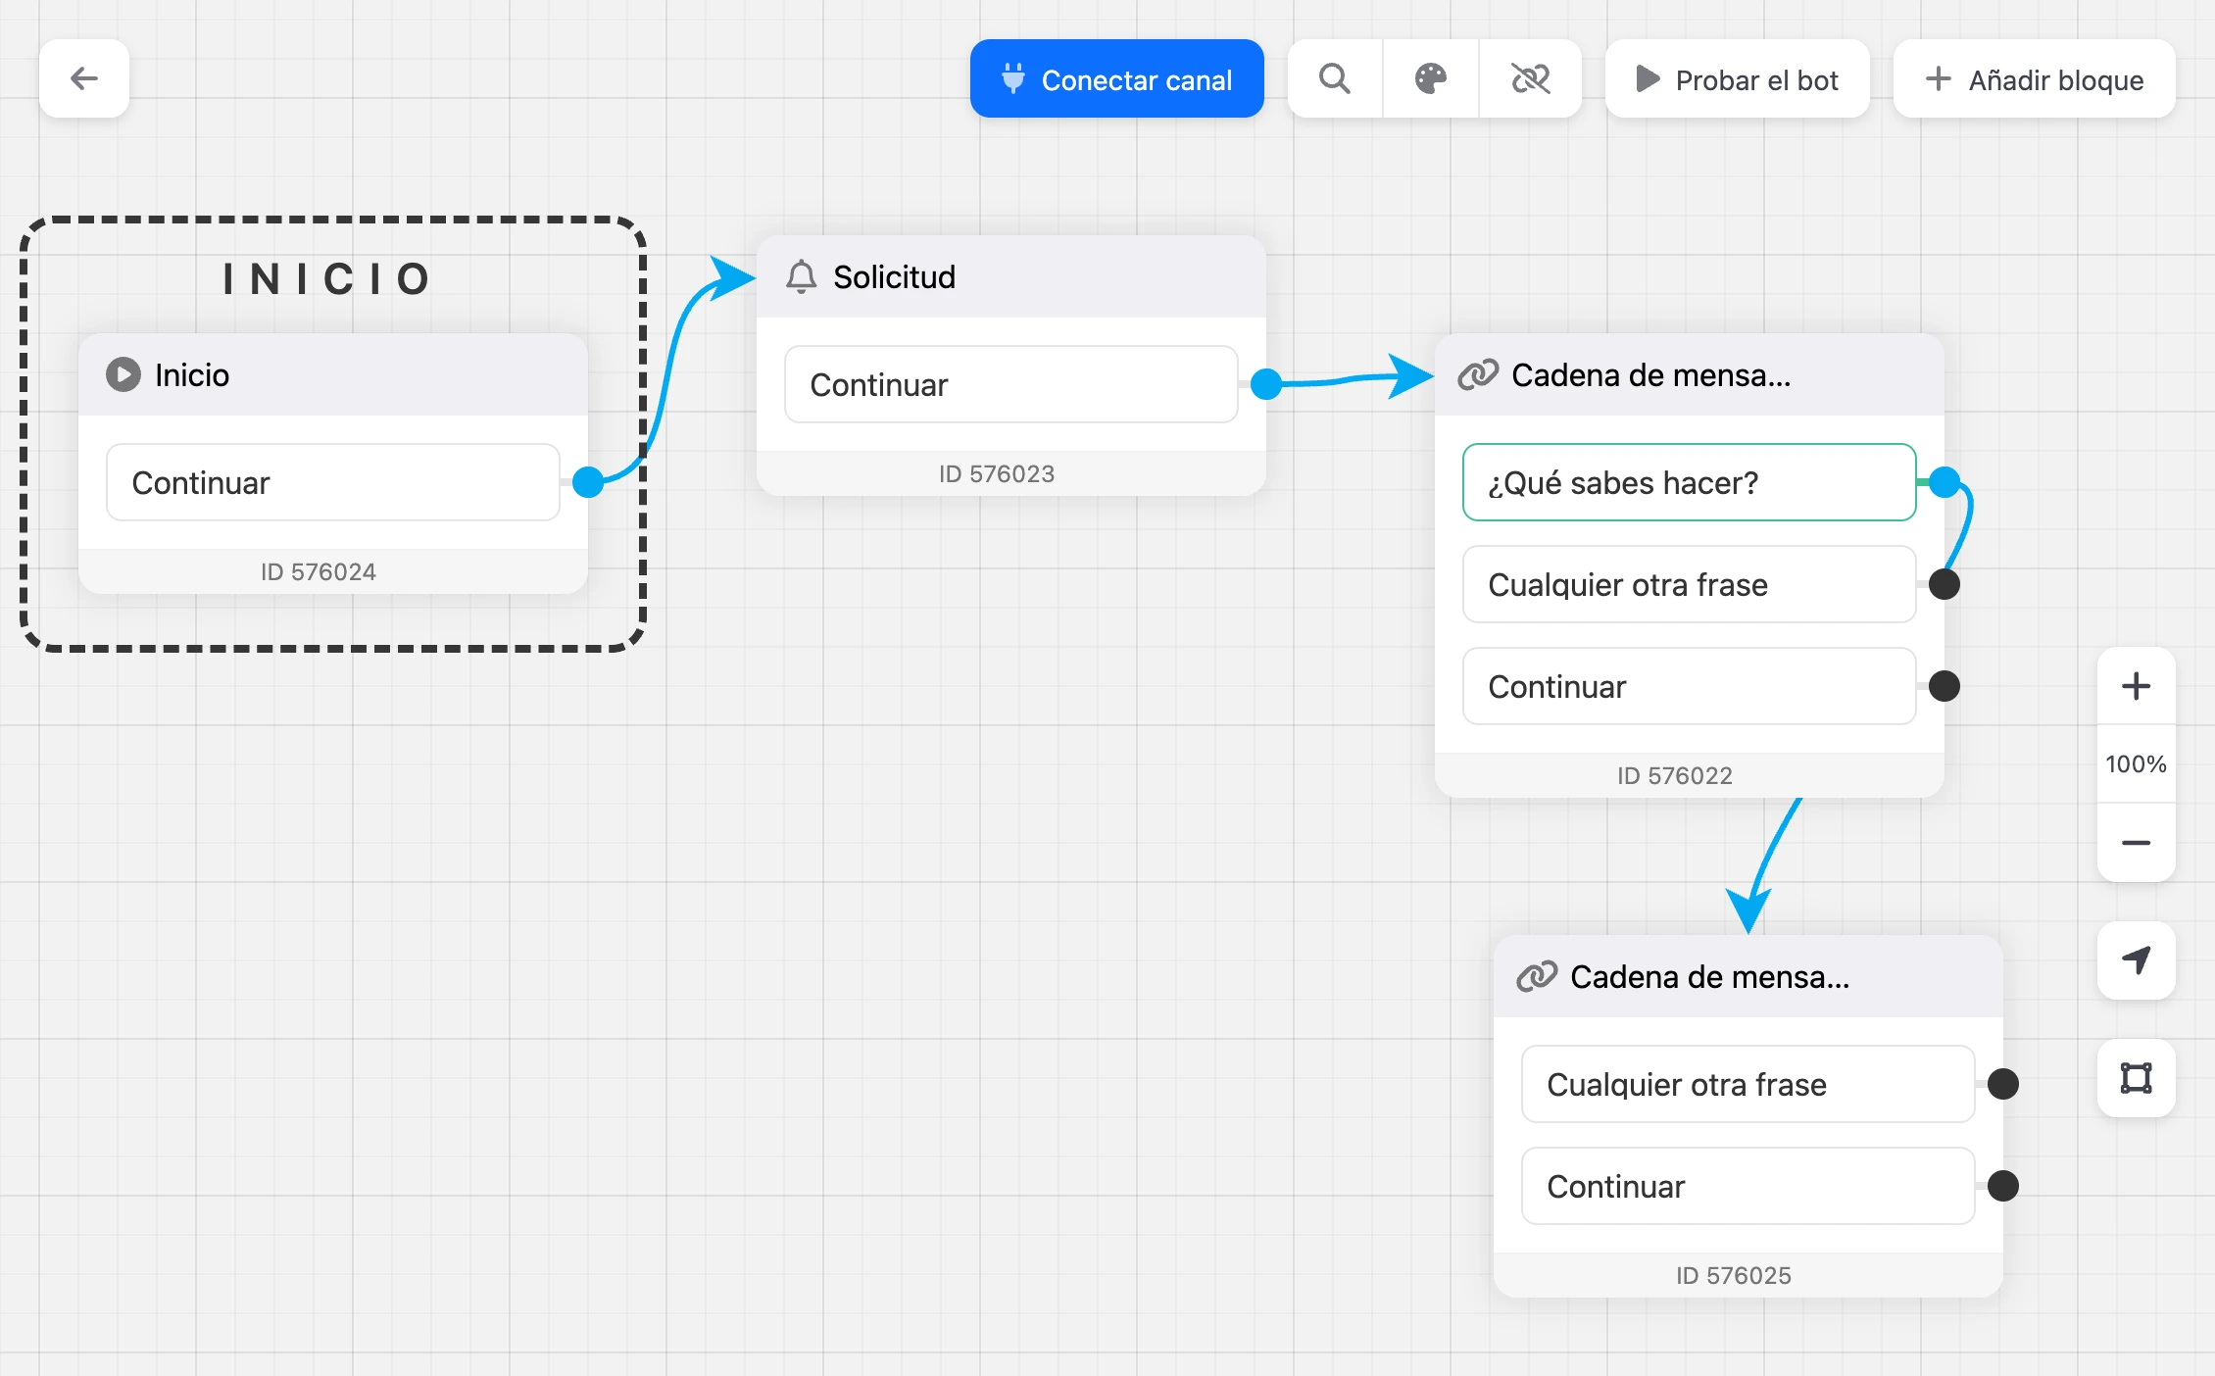
Task: Click the ID 576023 label
Action: [997, 474]
